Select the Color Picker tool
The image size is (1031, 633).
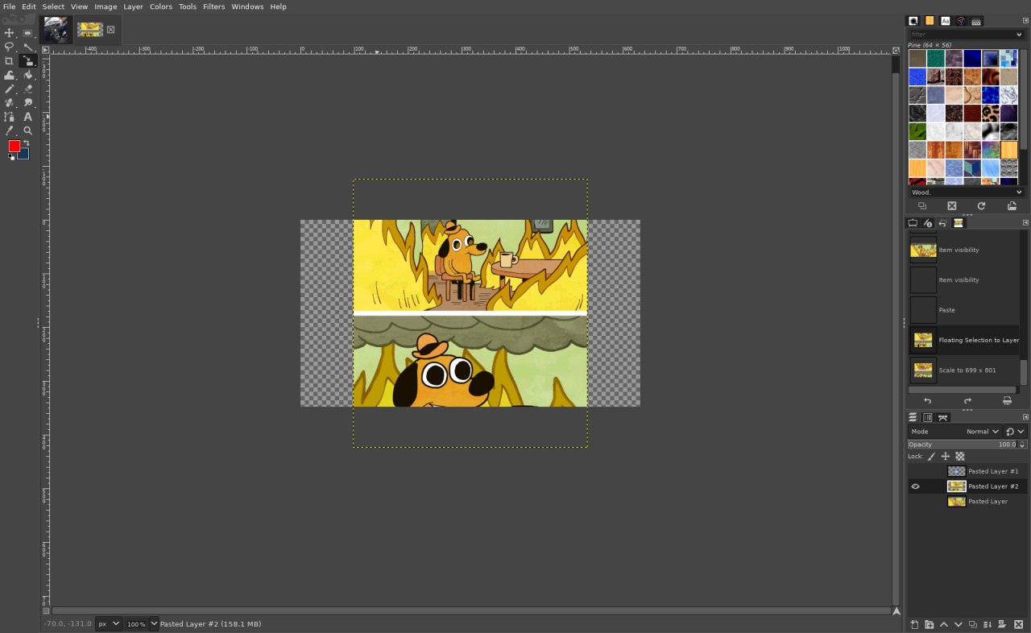click(x=10, y=130)
